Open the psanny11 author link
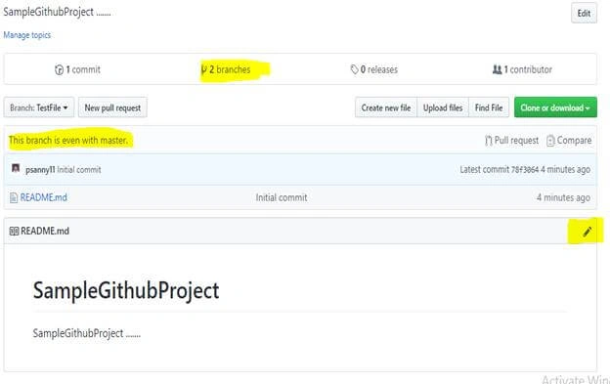Image resolution: width=610 pixels, height=384 pixels. (40, 170)
